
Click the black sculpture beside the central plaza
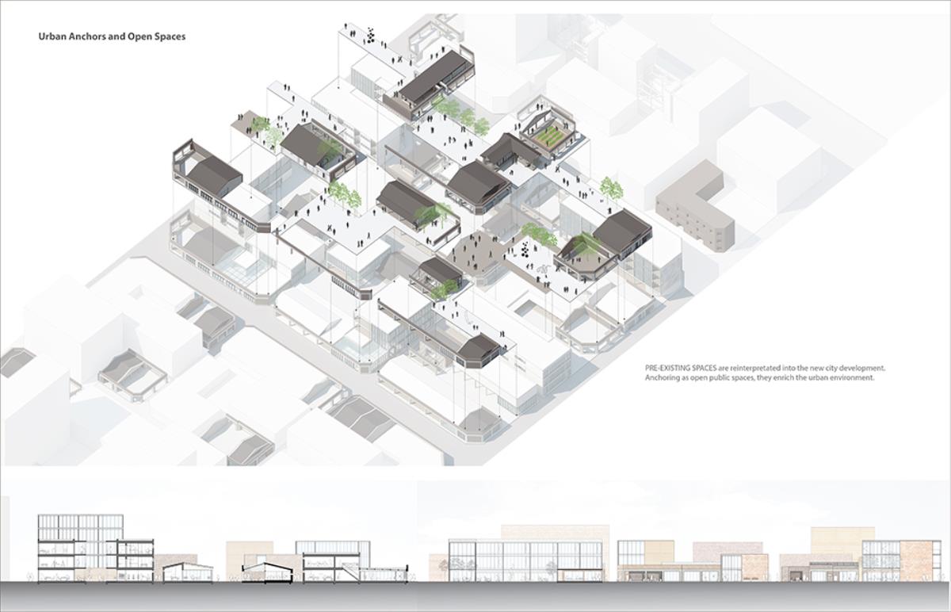[x=525, y=251]
